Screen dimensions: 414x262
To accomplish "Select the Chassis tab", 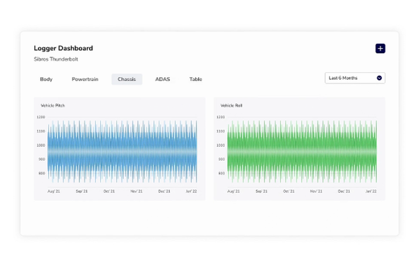I will point(127,79).
